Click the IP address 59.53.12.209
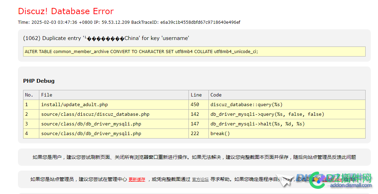The height and width of the screenshot is (194, 378). click(116, 22)
